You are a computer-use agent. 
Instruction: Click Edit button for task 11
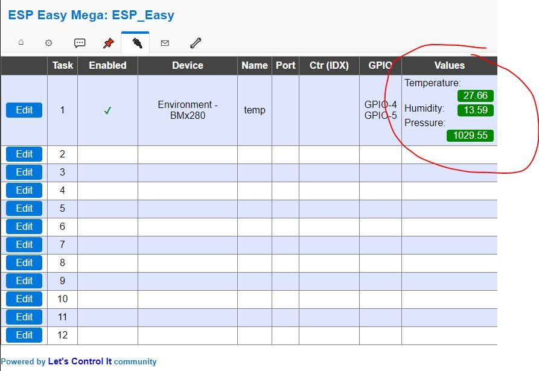coord(24,317)
